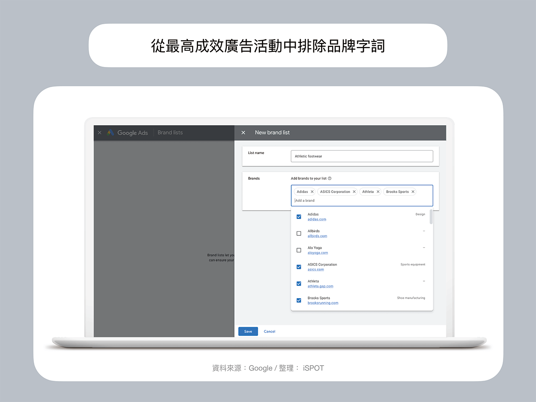Remove Adidas chip from brand list
The image size is (536, 402).
pos(312,192)
